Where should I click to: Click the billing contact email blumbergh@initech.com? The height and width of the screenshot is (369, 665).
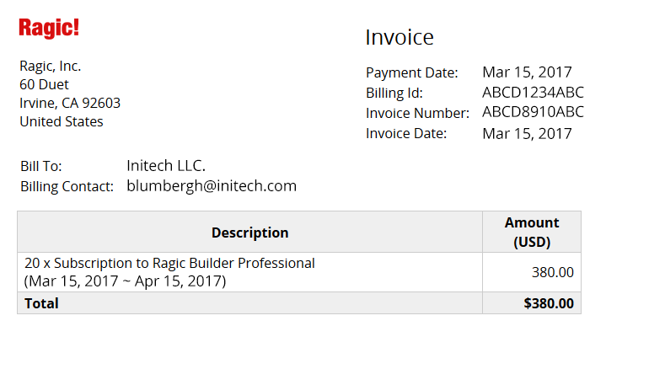pyautogui.click(x=212, y=186)
